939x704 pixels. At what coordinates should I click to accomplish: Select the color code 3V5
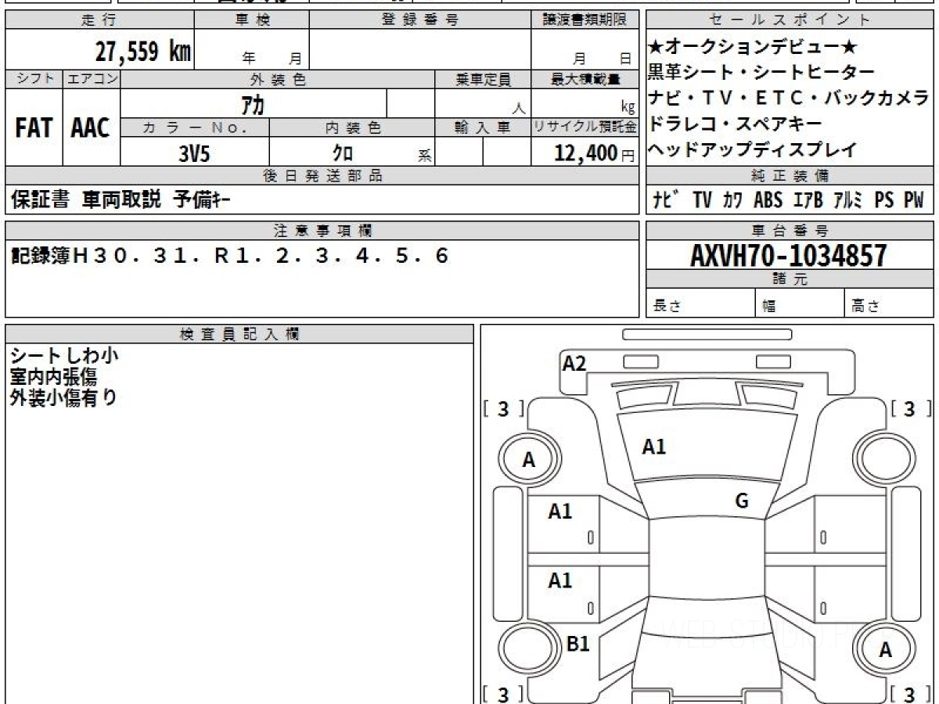194,153
